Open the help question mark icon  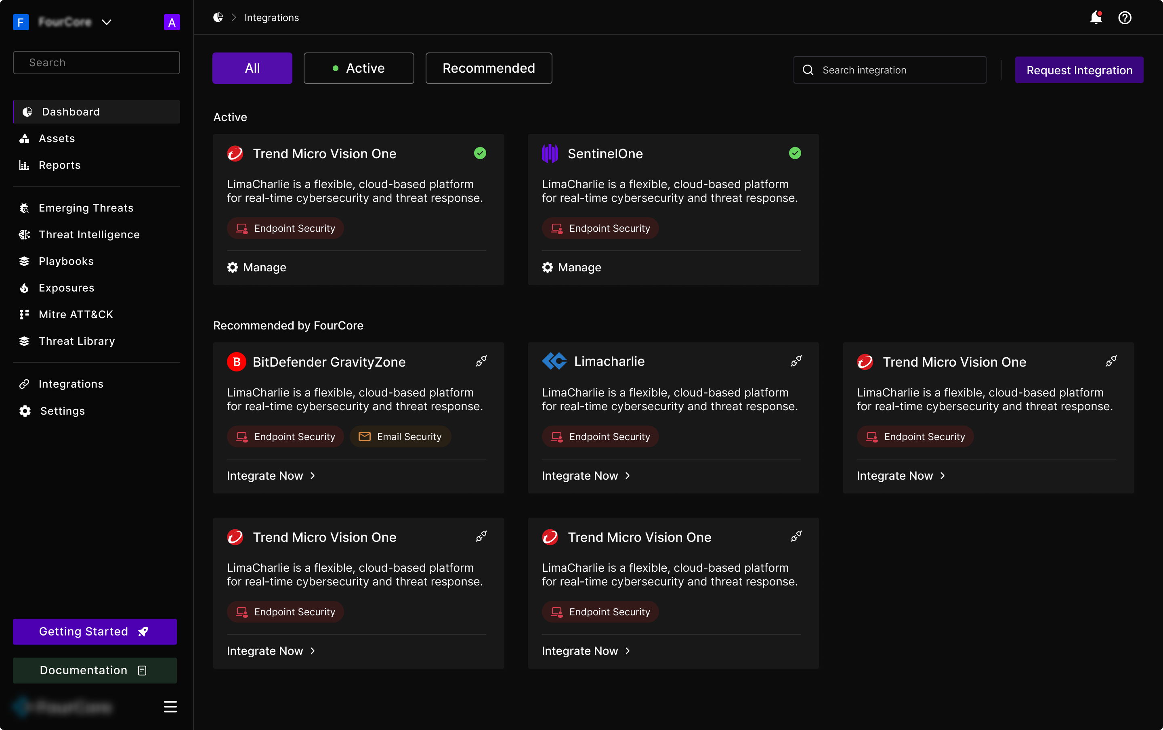[x=1125, y=18]
